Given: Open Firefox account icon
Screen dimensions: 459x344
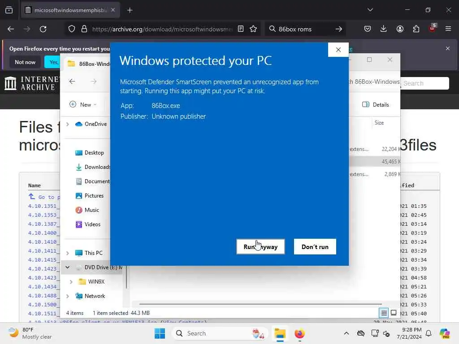Looking at the screenshot, I should [x=400, y=29].
